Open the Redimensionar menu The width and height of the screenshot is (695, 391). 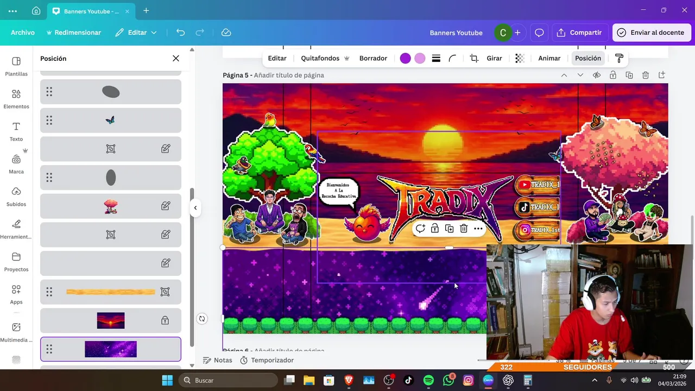click(x=74, y=33)
